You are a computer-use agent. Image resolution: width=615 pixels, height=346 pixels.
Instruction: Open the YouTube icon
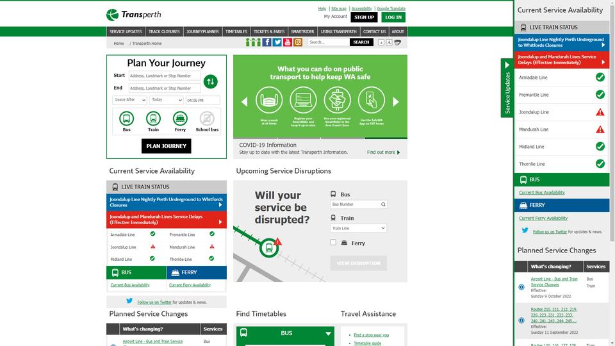(288, 42)
